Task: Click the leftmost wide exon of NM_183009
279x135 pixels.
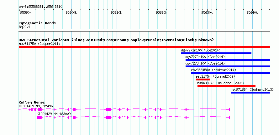Action: pos(39,118)
